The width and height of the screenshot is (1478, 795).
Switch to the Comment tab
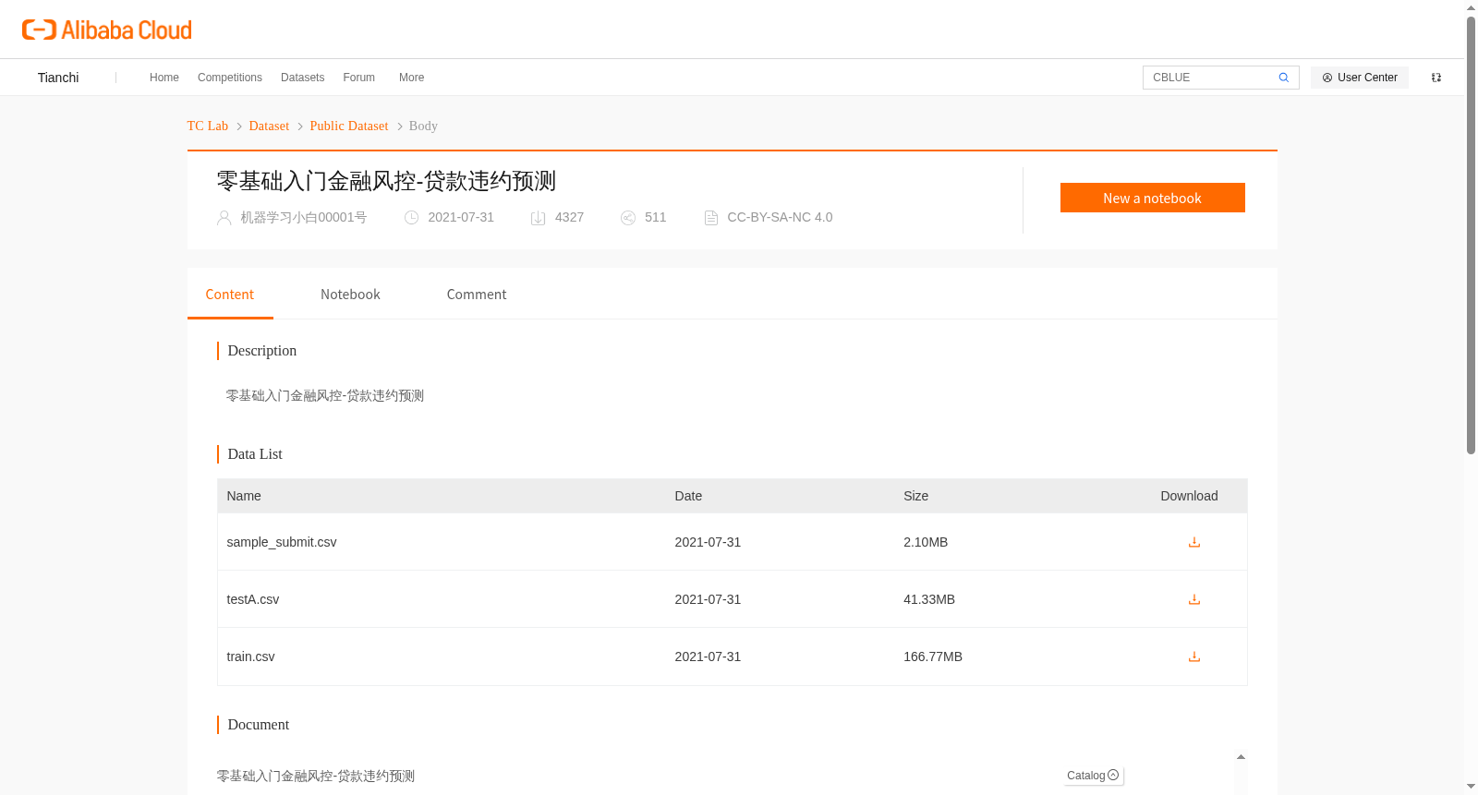pos(477,295)
